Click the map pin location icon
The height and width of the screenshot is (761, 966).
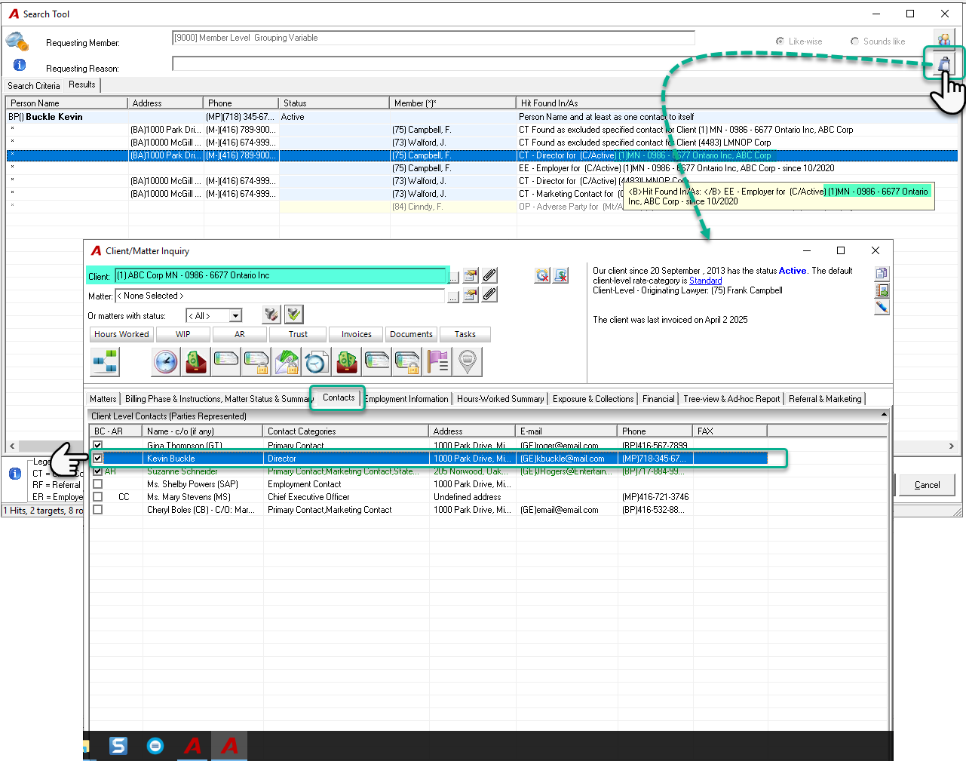click(468, 362)
